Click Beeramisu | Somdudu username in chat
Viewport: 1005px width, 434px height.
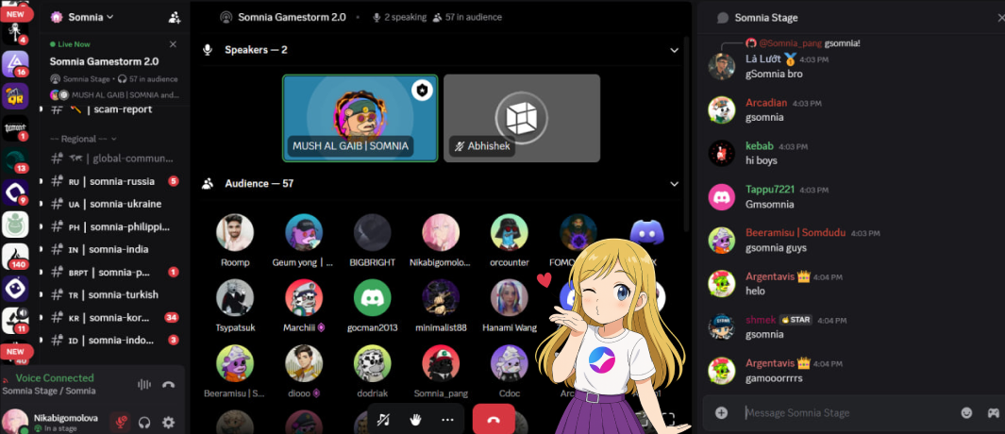tap(796, 233)
